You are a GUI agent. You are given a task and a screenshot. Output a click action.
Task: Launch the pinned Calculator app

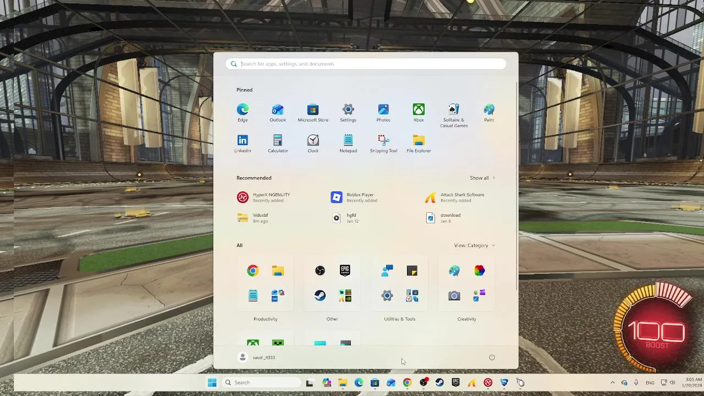click(278, 144)
